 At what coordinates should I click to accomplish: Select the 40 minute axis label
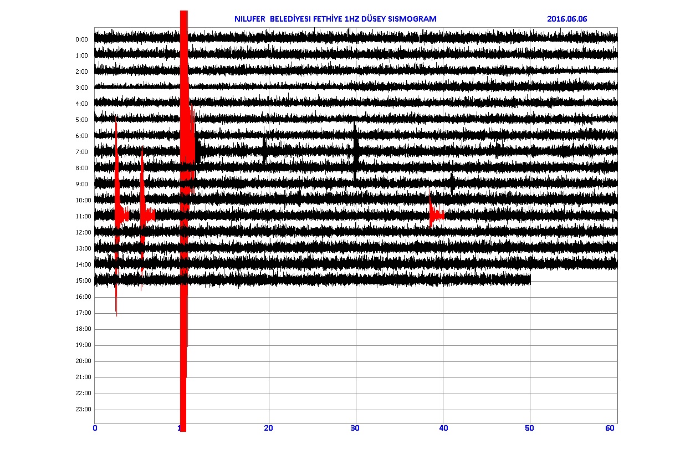tap(443, 428)
